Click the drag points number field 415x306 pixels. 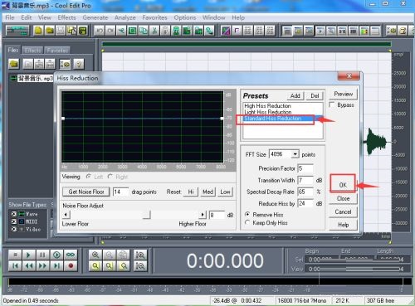[x=120, y=192]
